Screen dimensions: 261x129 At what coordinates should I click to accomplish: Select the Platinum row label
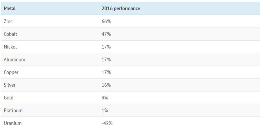point(13,111)
